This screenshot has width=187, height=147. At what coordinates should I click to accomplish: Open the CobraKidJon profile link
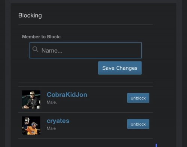click(67, 95)
